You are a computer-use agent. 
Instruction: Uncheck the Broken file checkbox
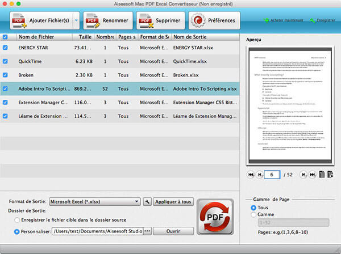tap(5, 75)
